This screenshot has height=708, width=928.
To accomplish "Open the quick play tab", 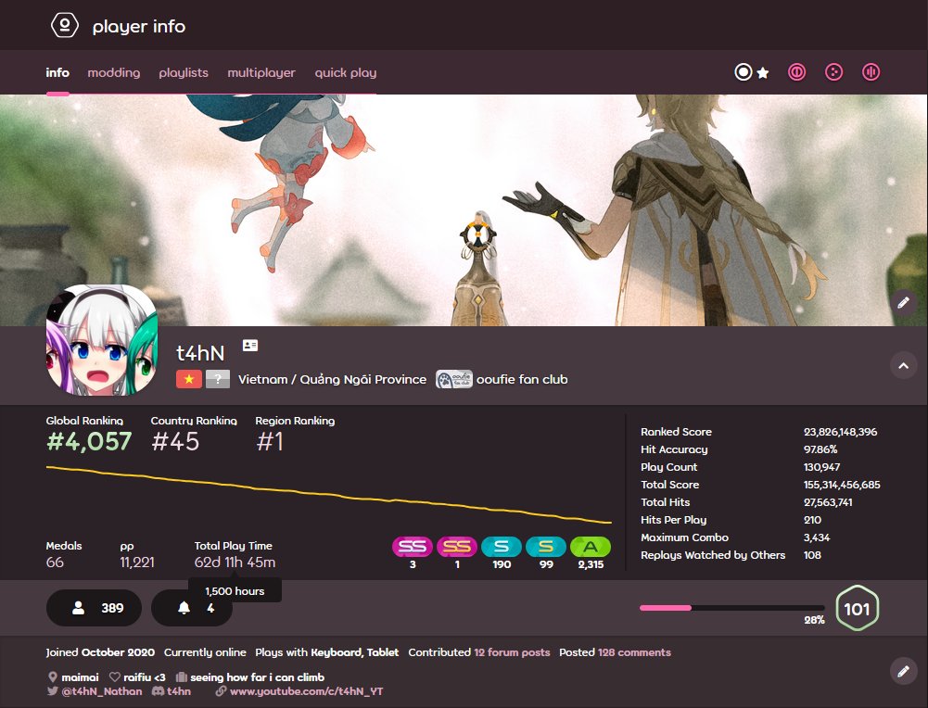I will click(x=346, y=72).
